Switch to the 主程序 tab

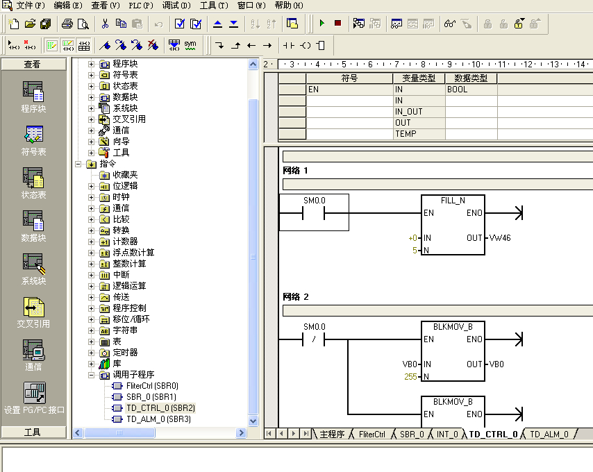click(x=331, y=434)
